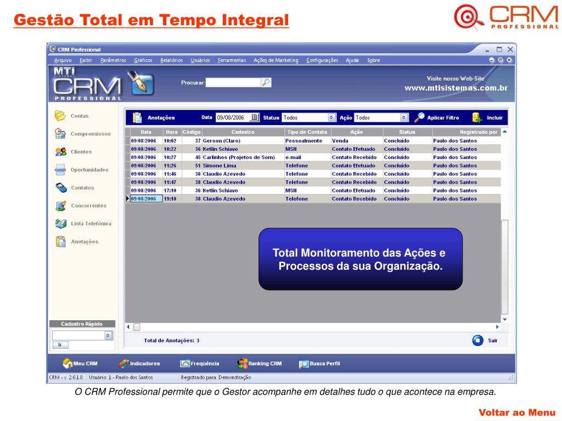Click horizontal scrollbar right arrow
562x421 pixels.
[x=497, y=327]
